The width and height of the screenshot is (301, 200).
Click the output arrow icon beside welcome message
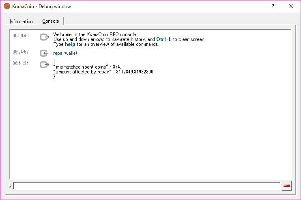tap(44, 37)
